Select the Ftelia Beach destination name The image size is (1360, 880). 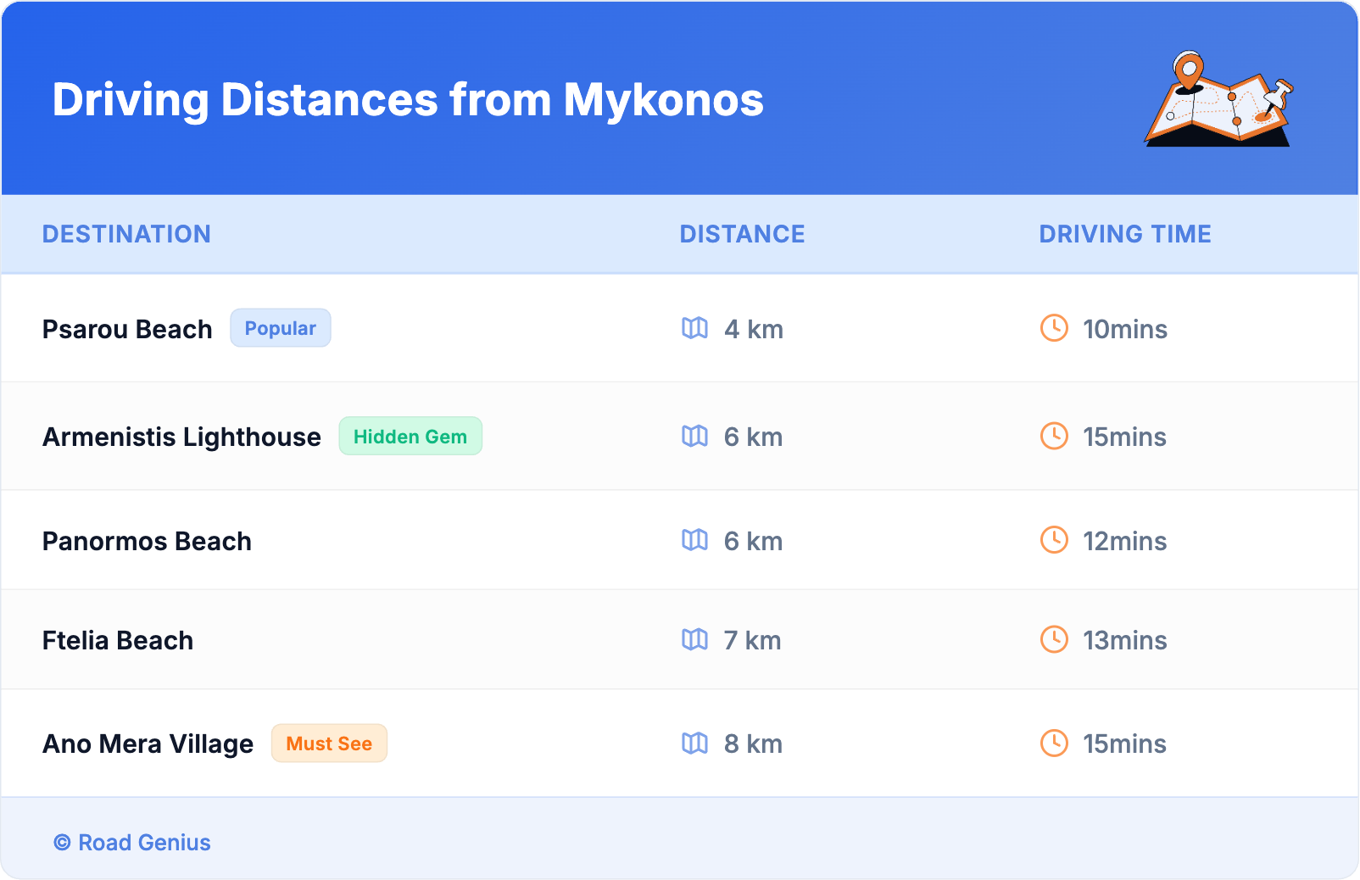118,640
